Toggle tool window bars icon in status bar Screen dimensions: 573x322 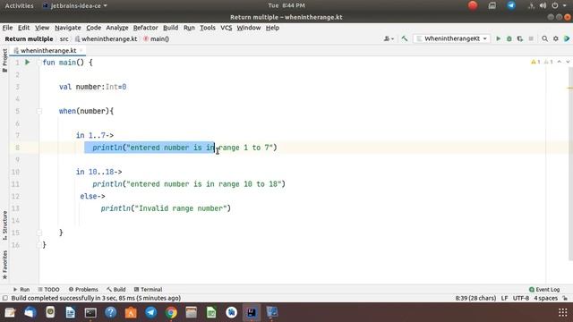[x=5, y=298]
